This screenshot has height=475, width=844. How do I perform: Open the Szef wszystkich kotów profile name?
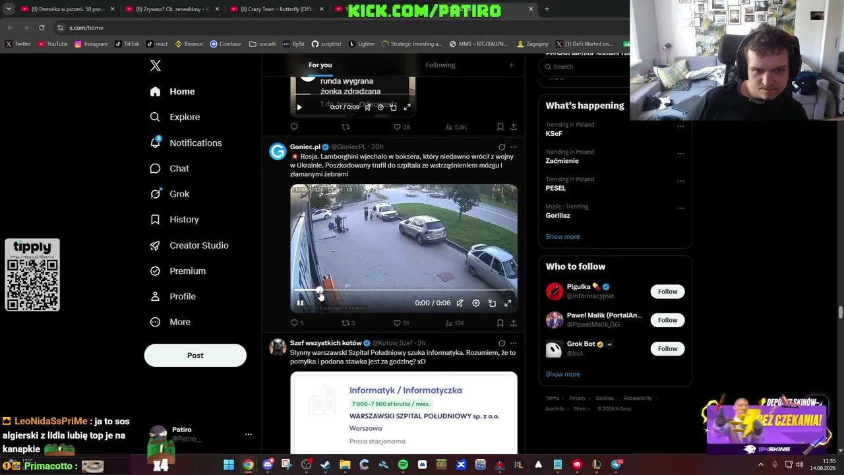coord(326,343)
